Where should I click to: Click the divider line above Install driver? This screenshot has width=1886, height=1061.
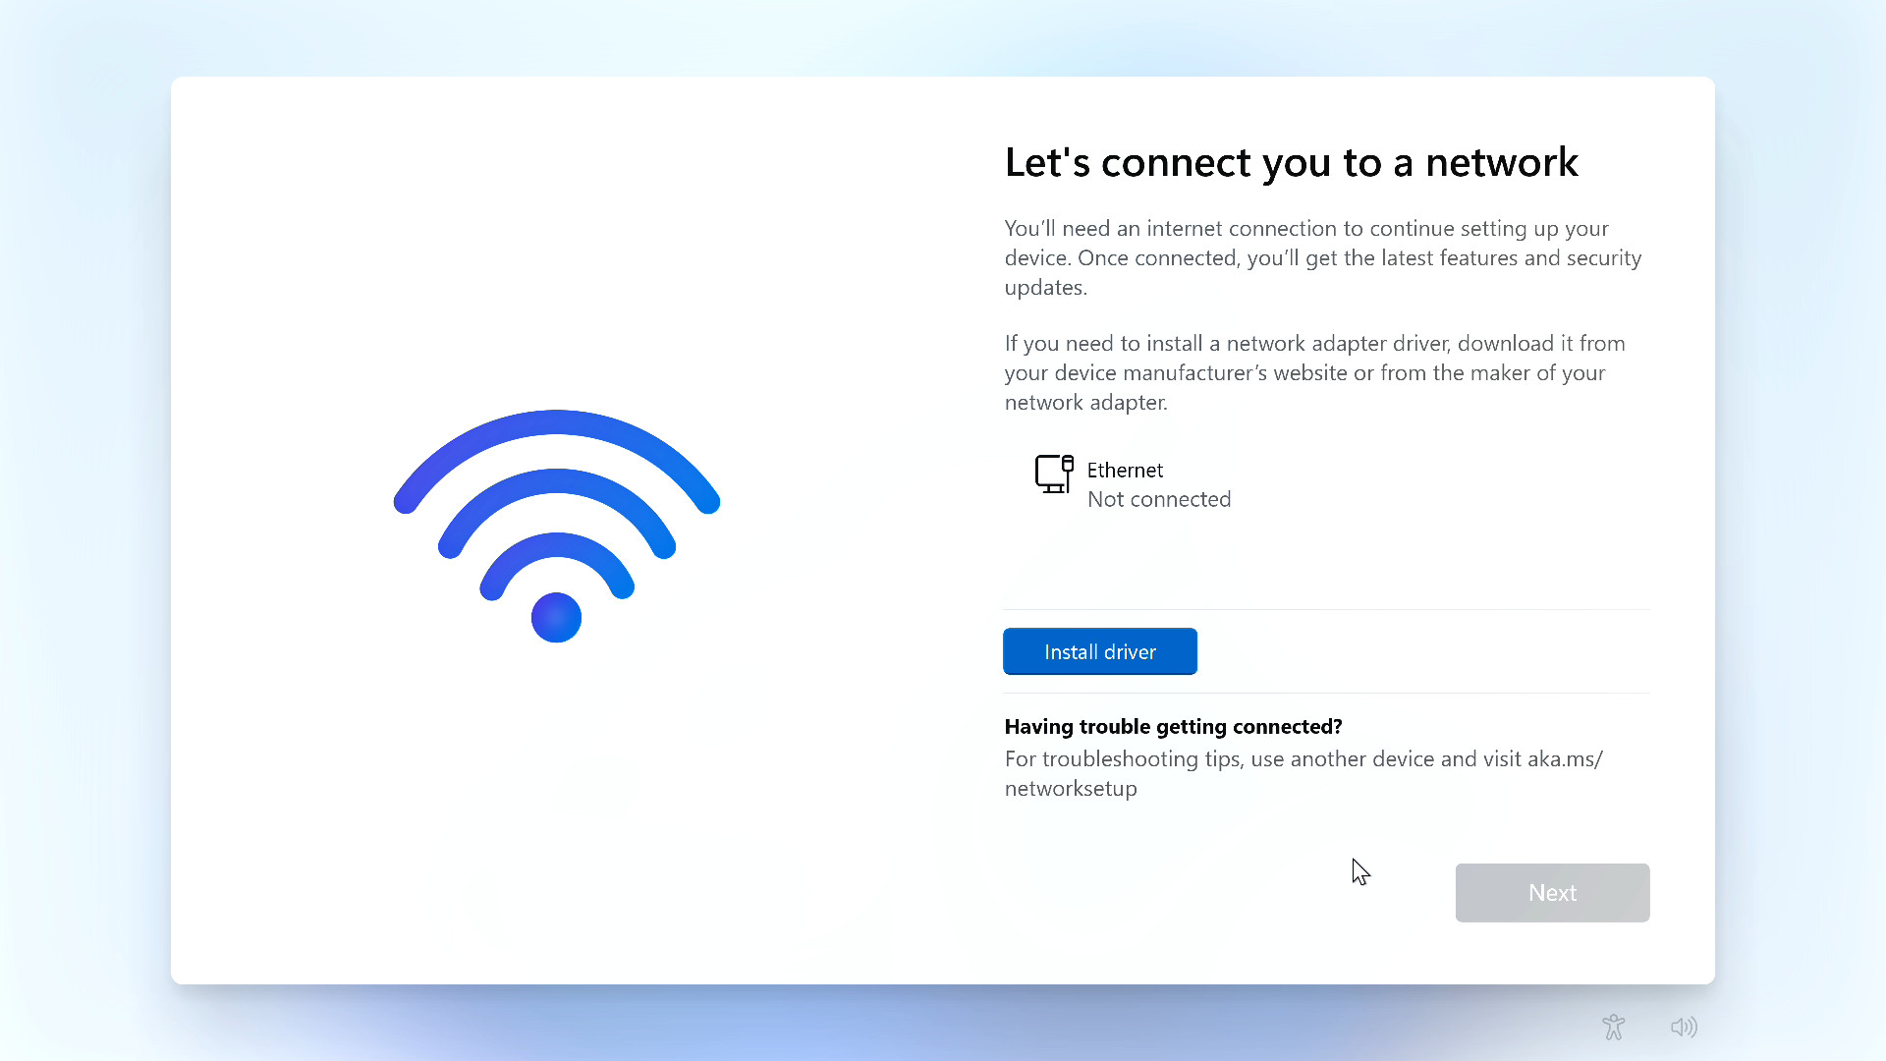point(1326,609)
